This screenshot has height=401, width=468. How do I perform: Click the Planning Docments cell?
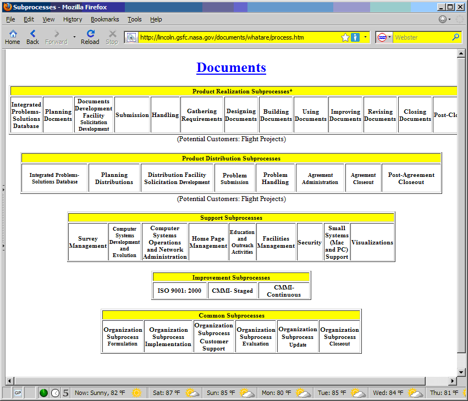[x=58, y=115]
